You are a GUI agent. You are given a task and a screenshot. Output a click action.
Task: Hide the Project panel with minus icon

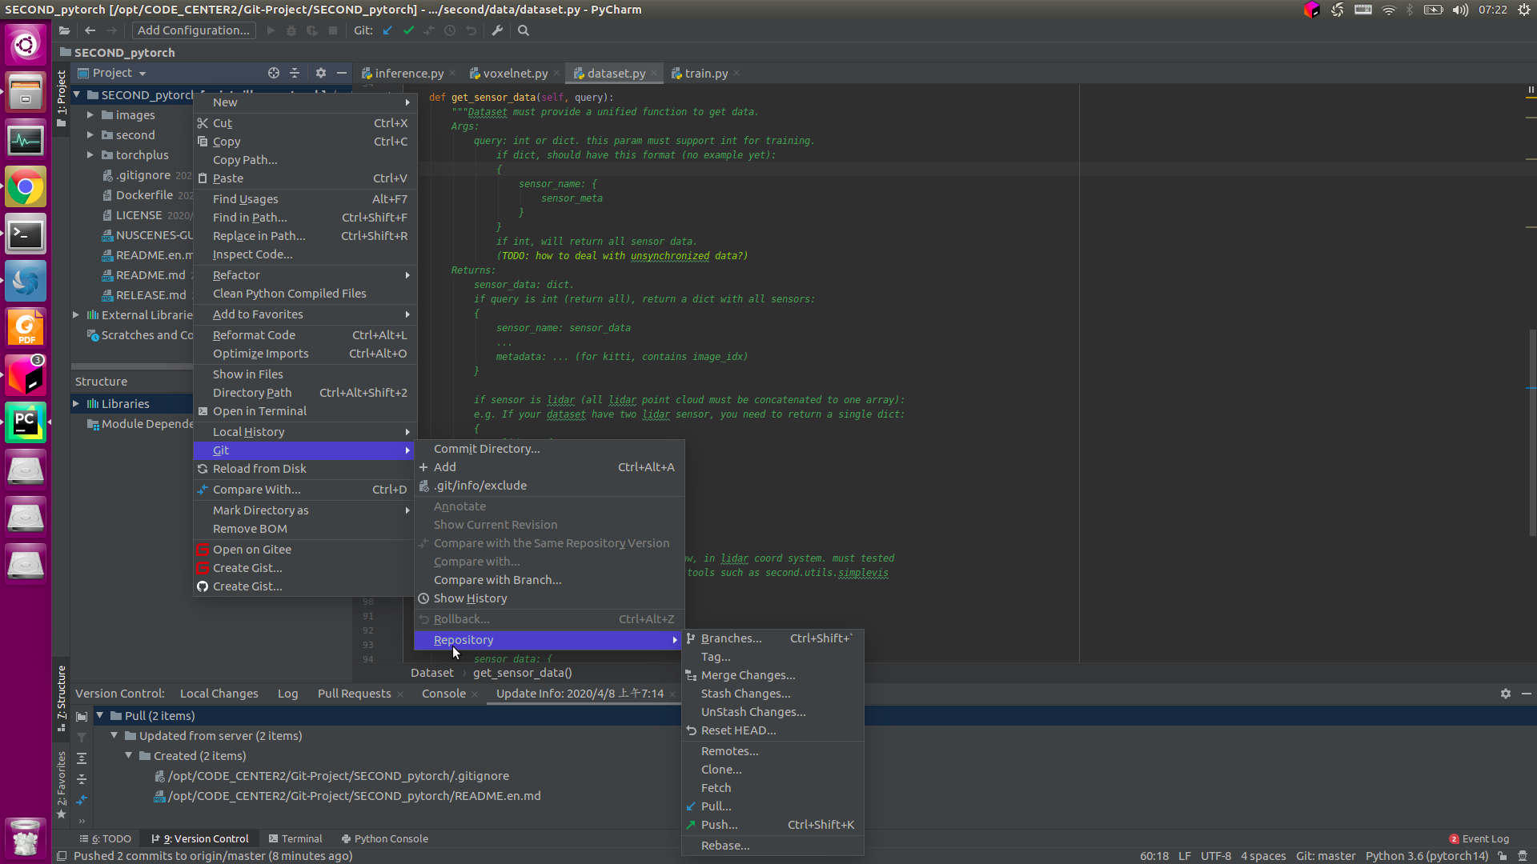[342, 73]
